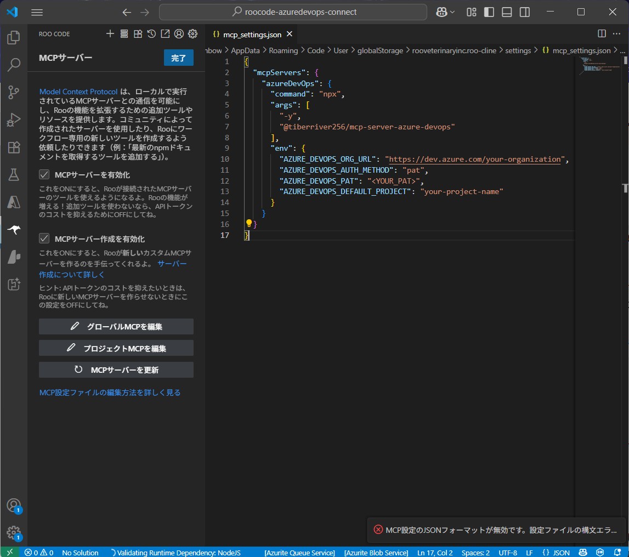Click the roocode-azuredevops-connect command center search
The height and width of the screenshot is (557, 629).
(x=293, y=12)
